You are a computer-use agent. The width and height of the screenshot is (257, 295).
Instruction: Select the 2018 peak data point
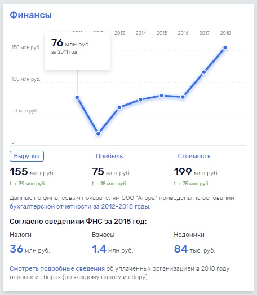point(225,47)
